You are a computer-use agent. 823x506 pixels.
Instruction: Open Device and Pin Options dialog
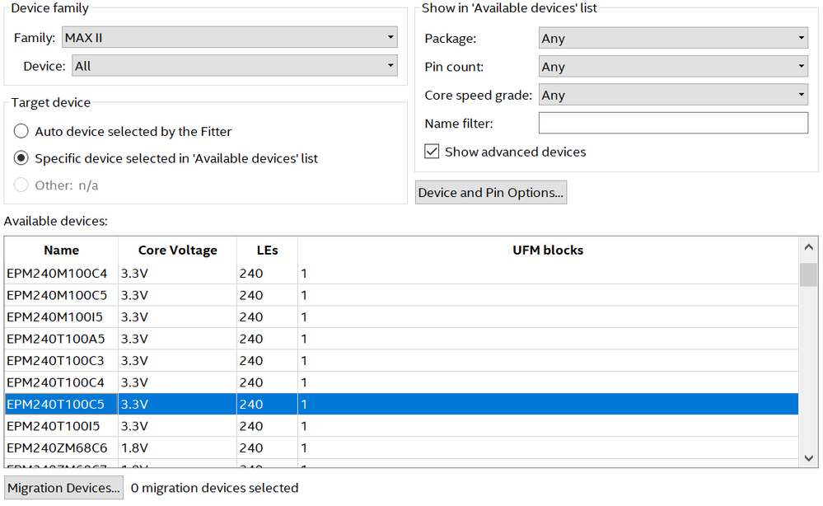tap(490, 193)
